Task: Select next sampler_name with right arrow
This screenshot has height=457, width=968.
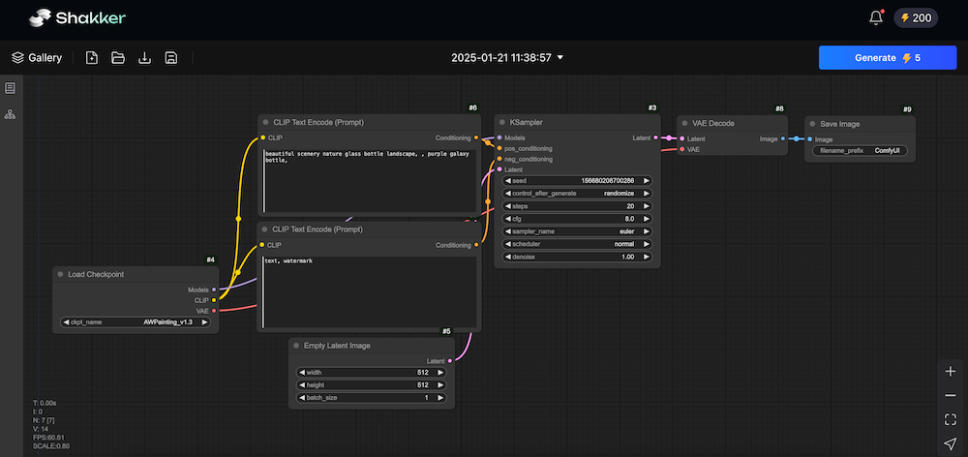Action: click(x=647, y=231)
